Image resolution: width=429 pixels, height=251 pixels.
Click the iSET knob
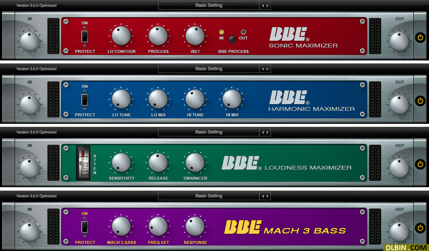click(195, 36)
